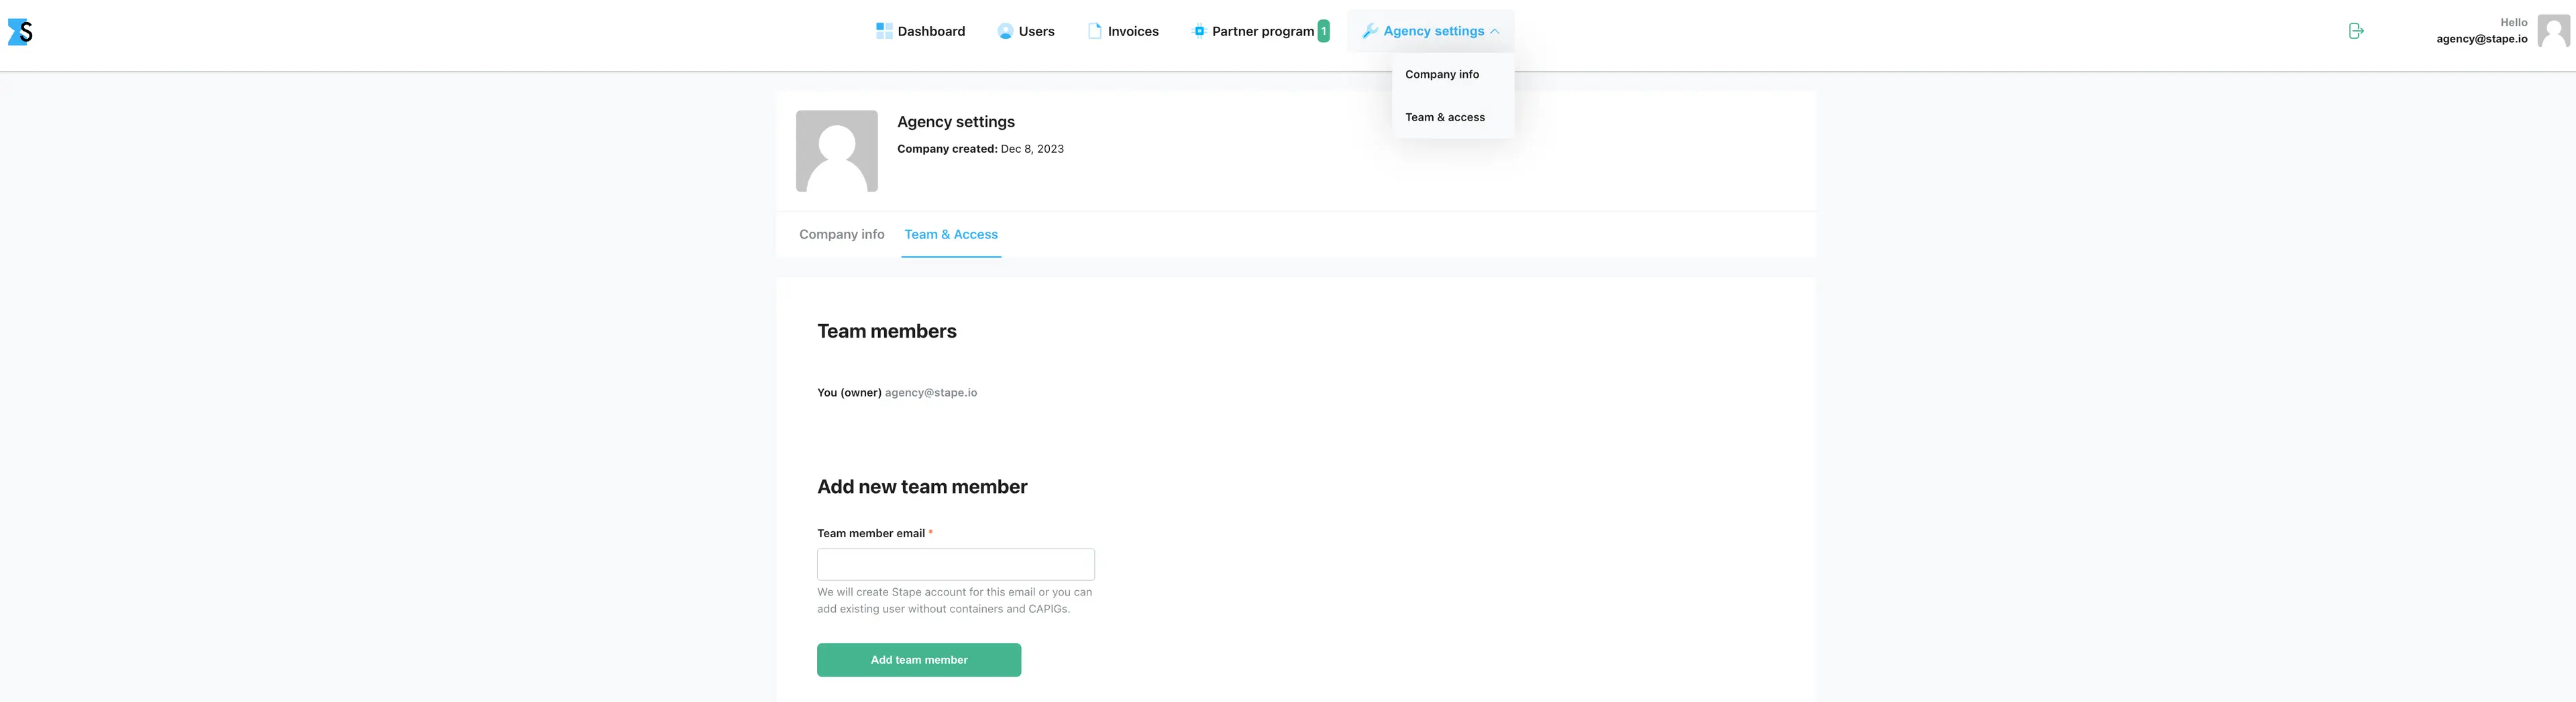
Task: Switch to the Team & Access tab
Action: pos(951,234)
